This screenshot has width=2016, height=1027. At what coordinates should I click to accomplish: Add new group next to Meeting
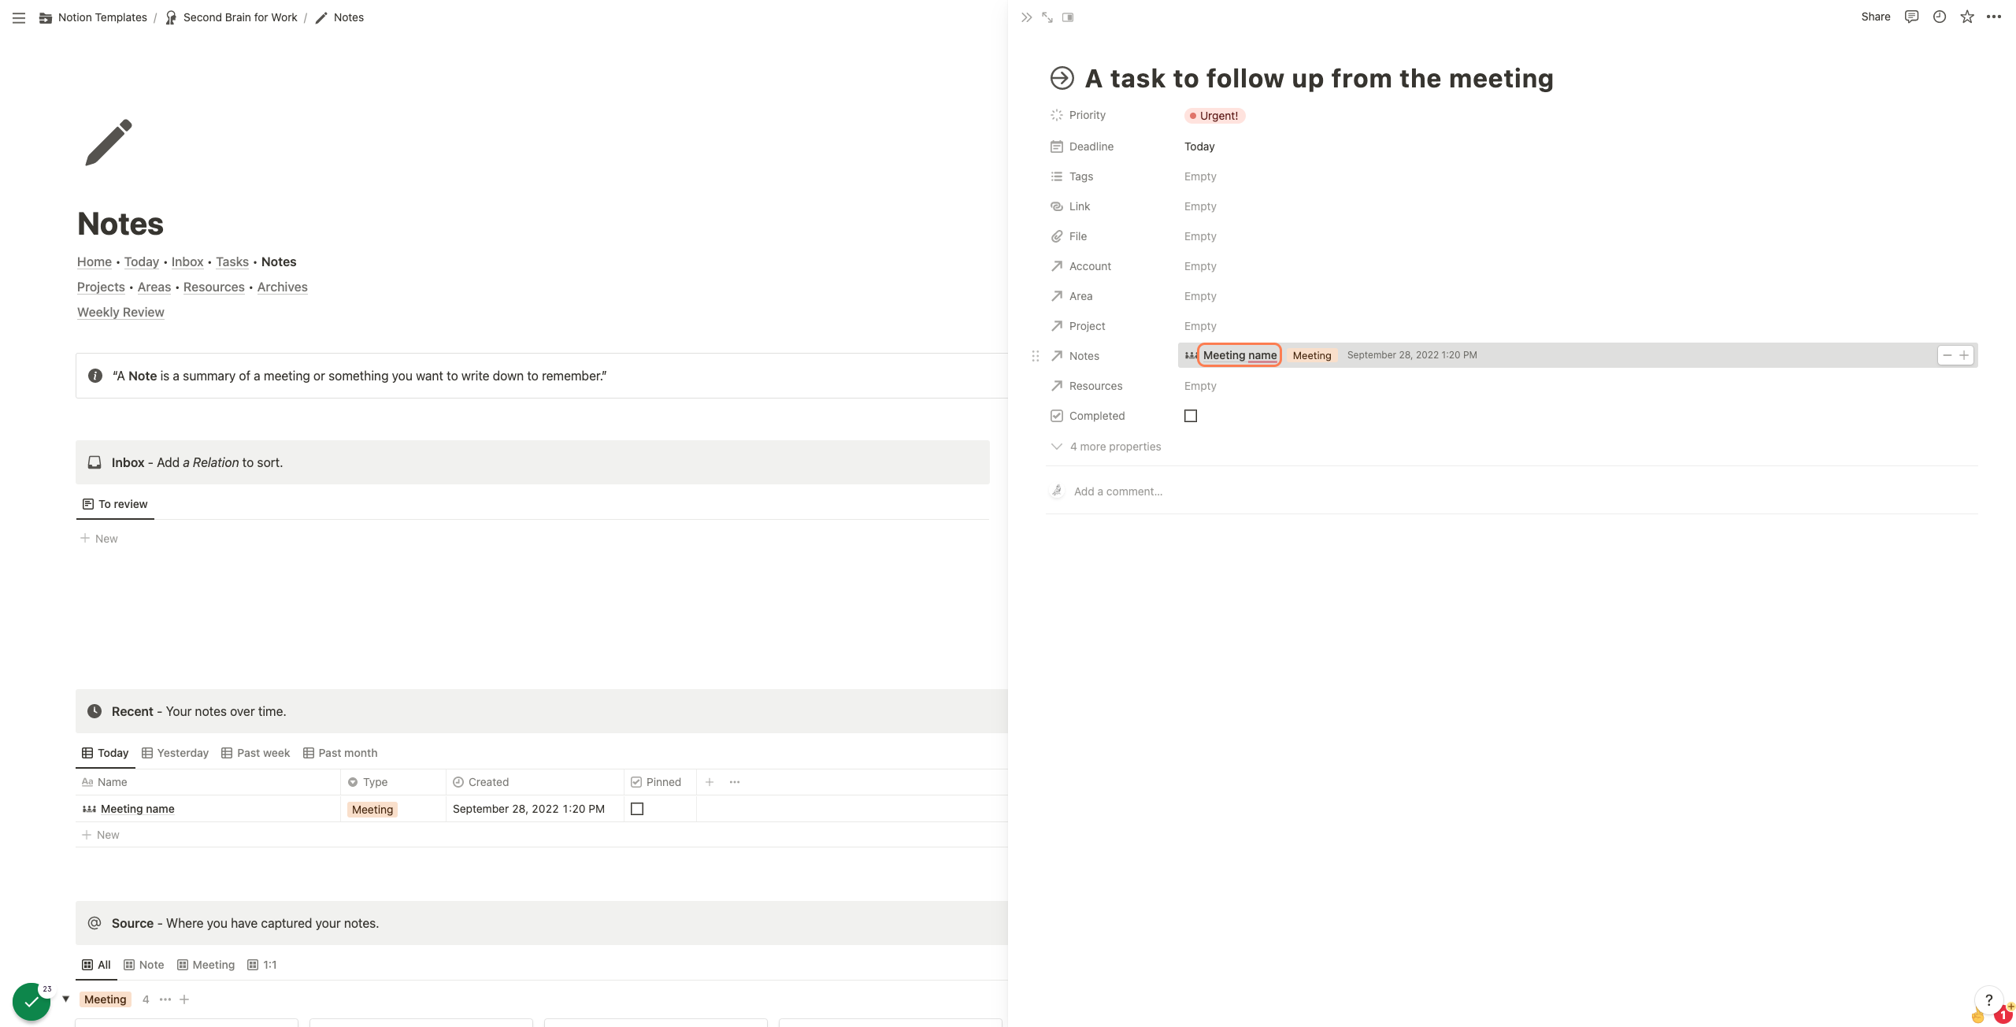(184, 999)
